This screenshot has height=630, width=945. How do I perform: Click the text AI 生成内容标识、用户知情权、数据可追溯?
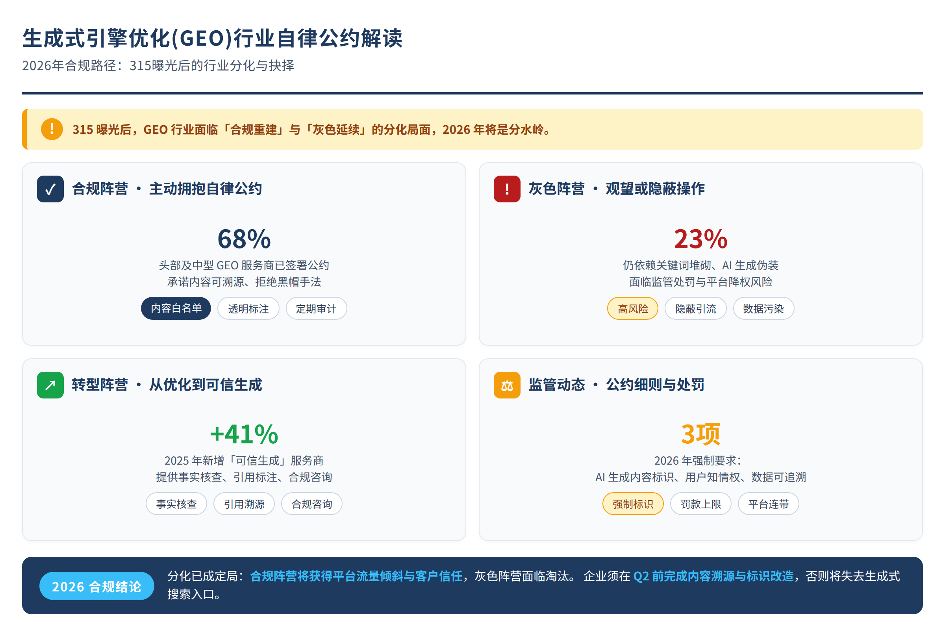(701, 477)
